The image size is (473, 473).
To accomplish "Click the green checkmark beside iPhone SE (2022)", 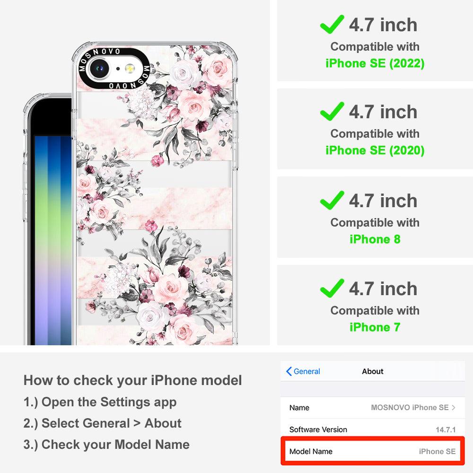I will (332, 24).
